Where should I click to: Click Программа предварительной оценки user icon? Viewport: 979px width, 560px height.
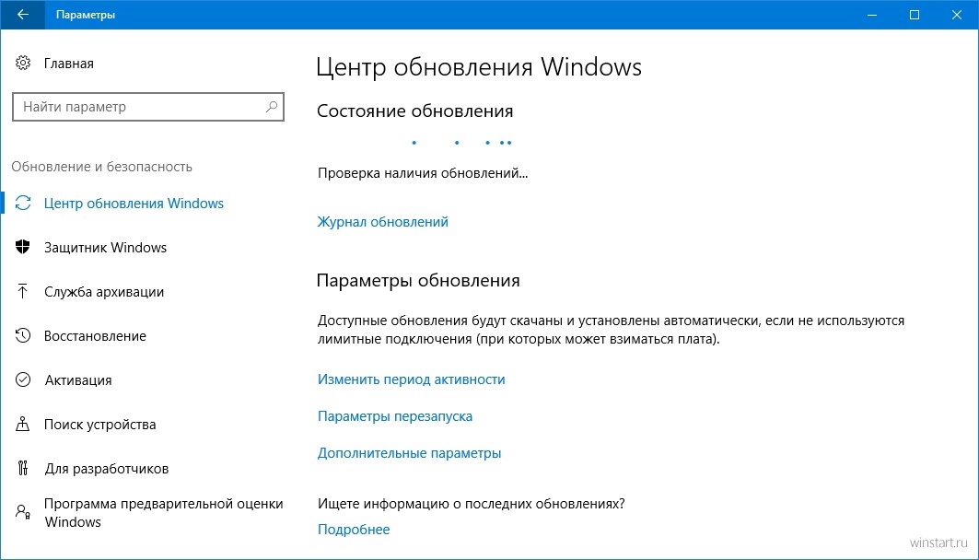click(x=23, y=512)
